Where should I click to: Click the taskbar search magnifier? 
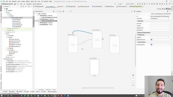pos(5,96)
